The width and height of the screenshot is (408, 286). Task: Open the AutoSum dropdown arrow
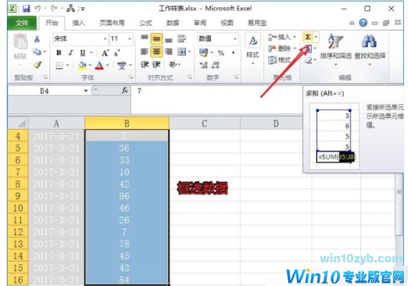tap(316, 37)
